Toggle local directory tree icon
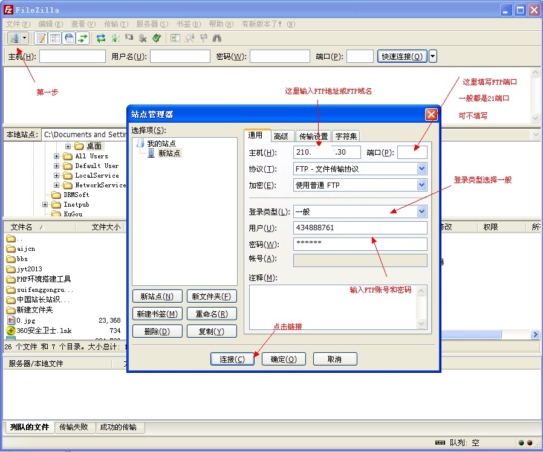This screenshot has width=543, height=452. pos(56,38)
